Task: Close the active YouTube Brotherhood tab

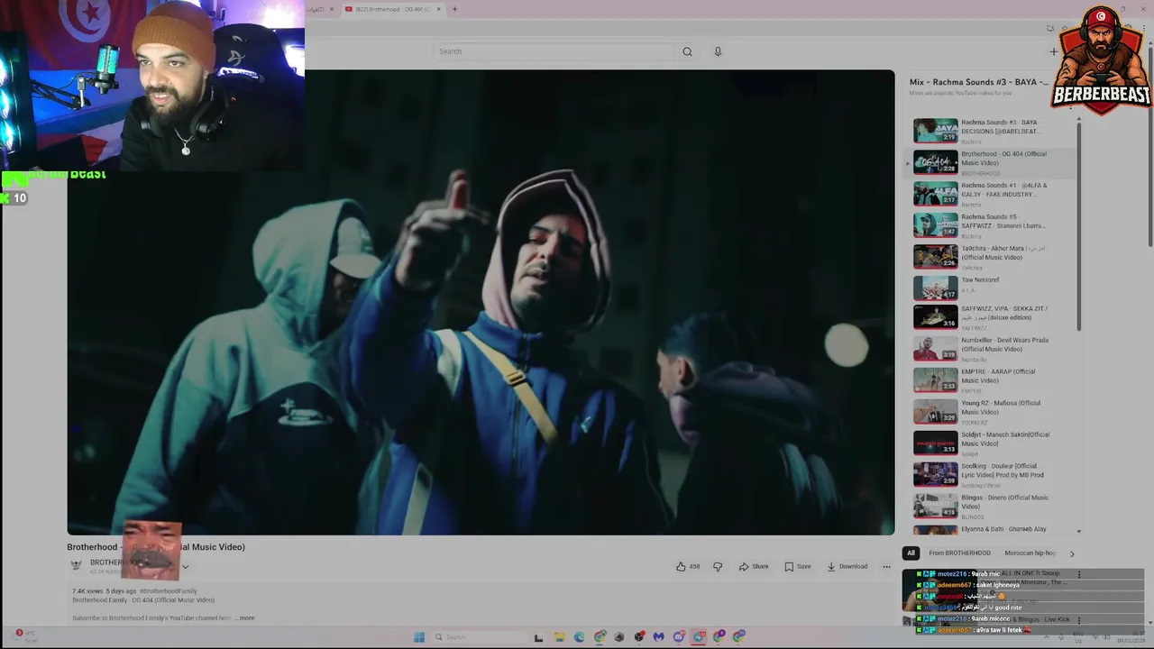Action: [439, 9]
